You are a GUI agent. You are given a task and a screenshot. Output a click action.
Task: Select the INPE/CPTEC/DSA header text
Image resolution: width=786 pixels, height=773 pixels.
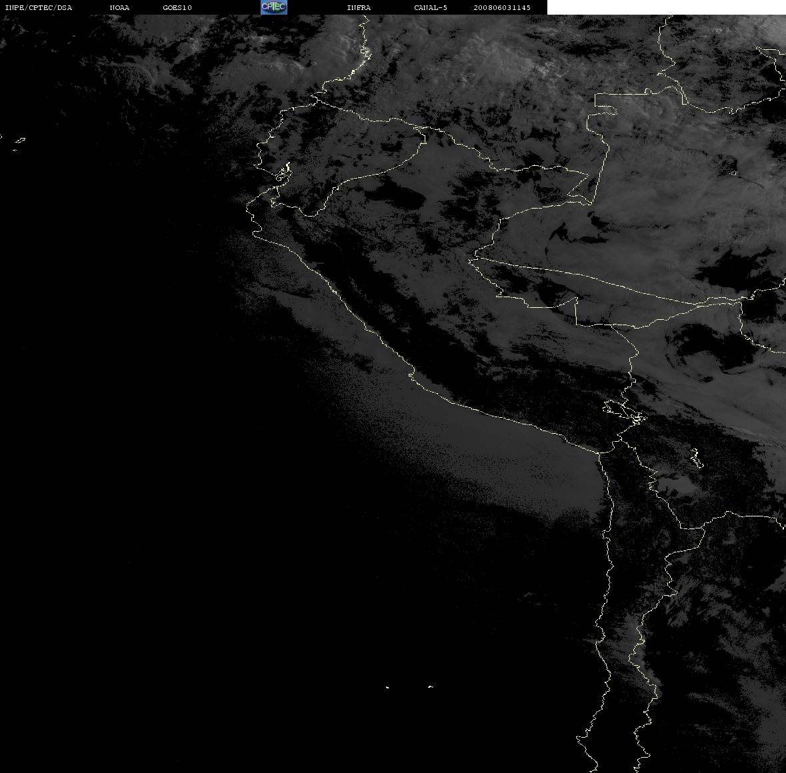tap(39, 7)
